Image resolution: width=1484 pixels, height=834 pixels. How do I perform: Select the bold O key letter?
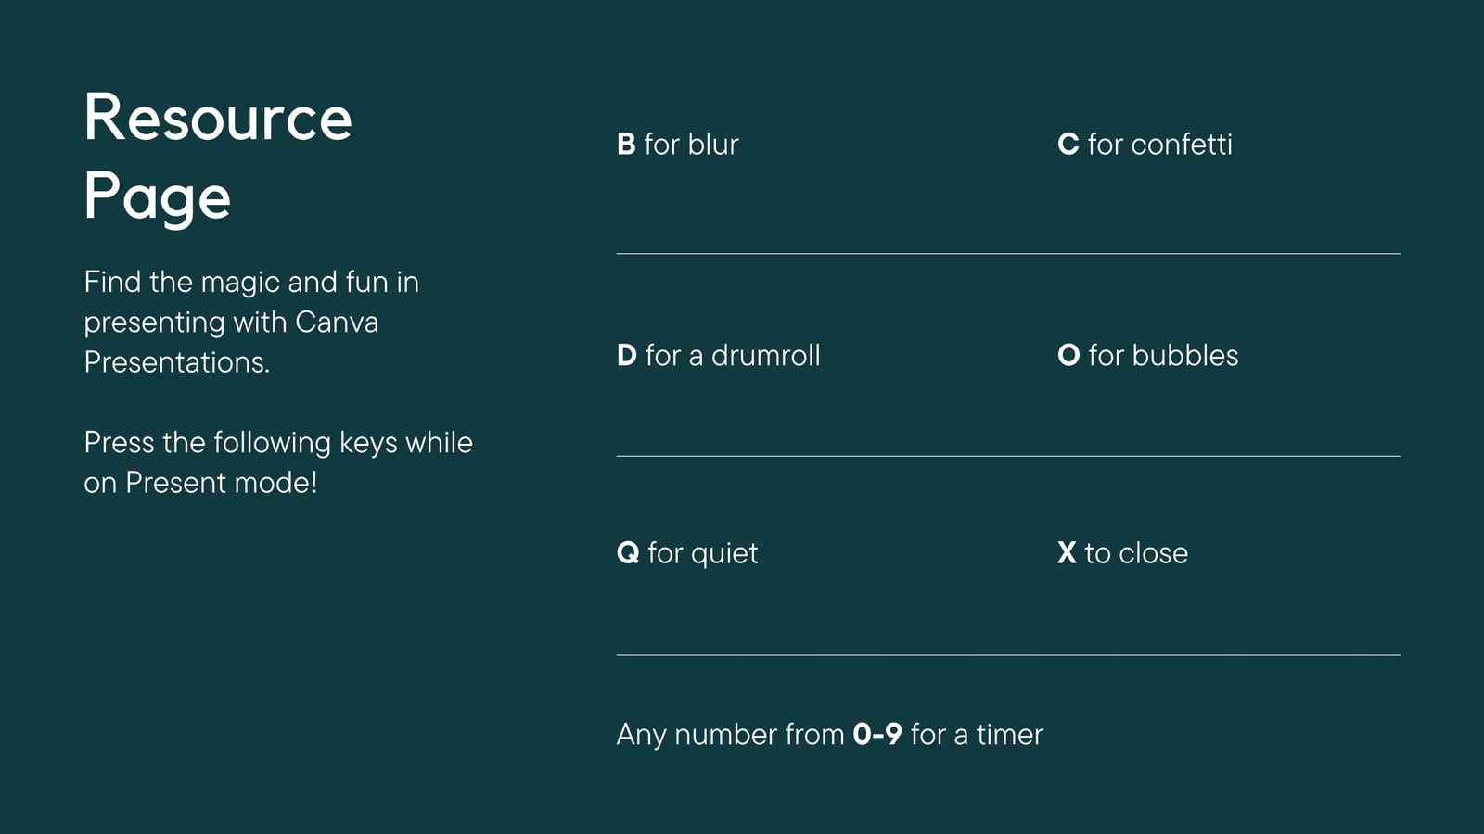pos(1068,356)
